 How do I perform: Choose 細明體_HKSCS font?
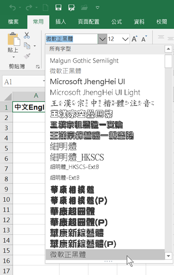pos(105,157)
